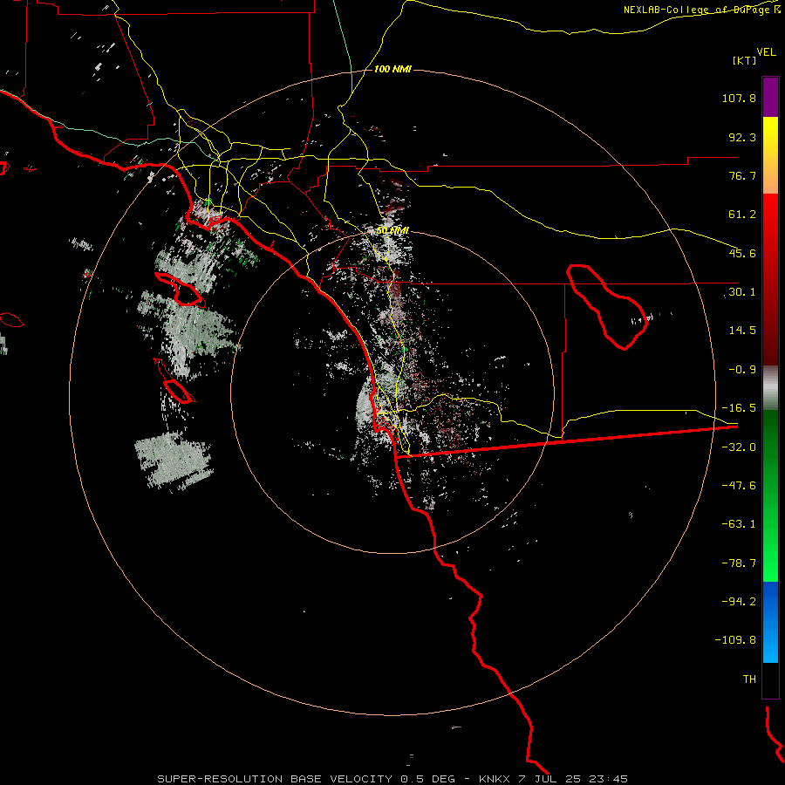Image resolution: width=785 pixels, height=785 pixels.
Task: Click the TH legend label
Action: [749, 679]
